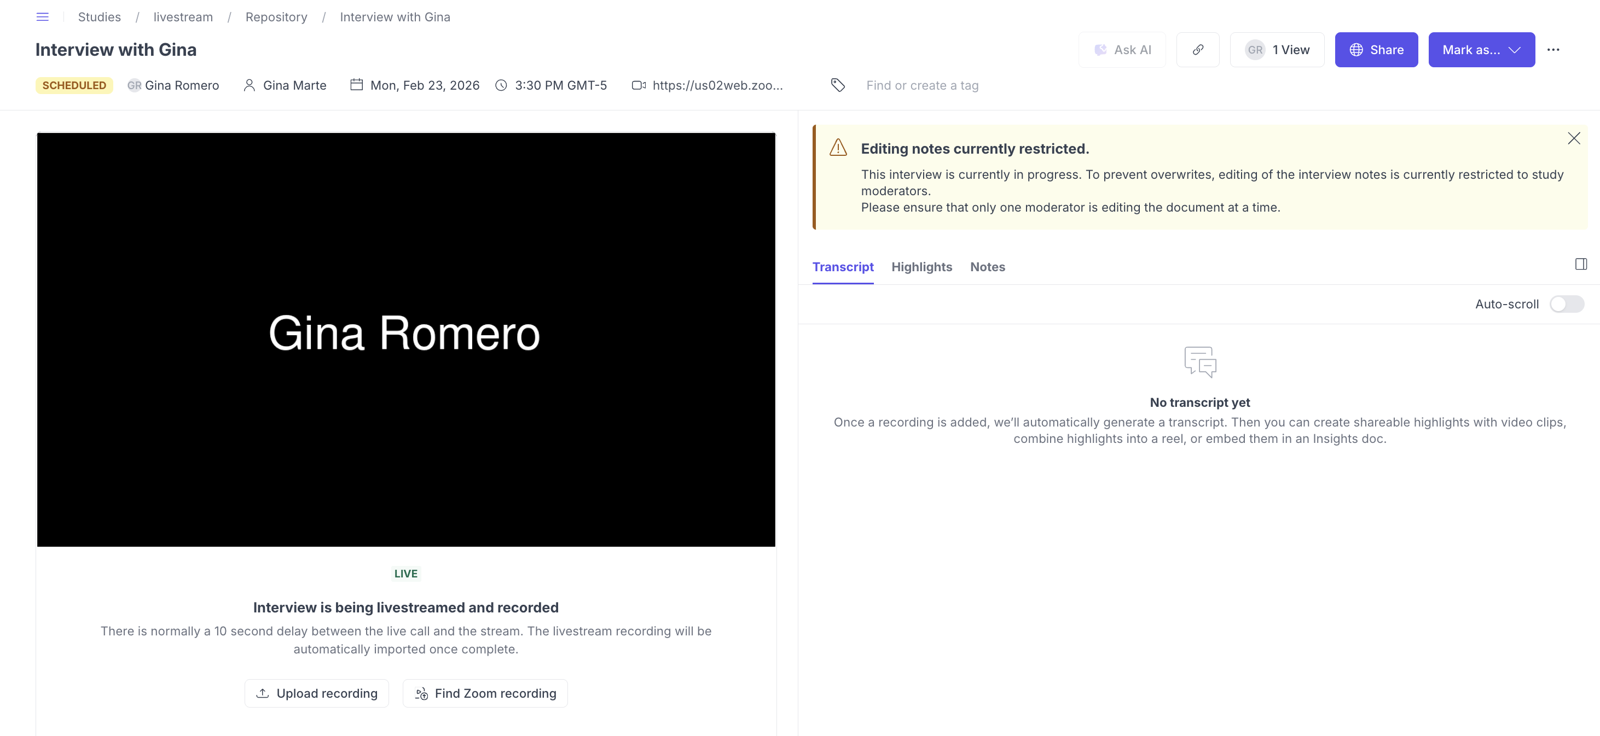Expand the Mark as... dropdown
Image resolution: width=1600 pixels, height=736 pixels.
tap(1481, 50)
